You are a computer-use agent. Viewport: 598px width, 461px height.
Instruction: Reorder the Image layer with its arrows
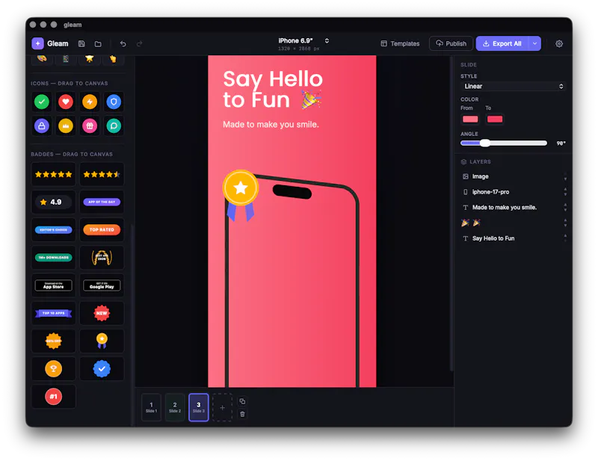(x=565, y=176)
